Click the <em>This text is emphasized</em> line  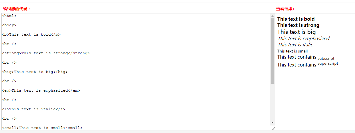point(41,90)
